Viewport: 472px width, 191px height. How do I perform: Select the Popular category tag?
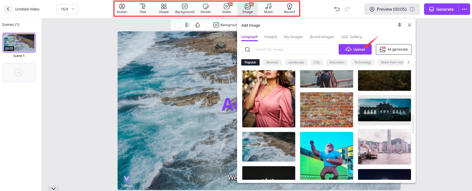[x=250, y=62]
